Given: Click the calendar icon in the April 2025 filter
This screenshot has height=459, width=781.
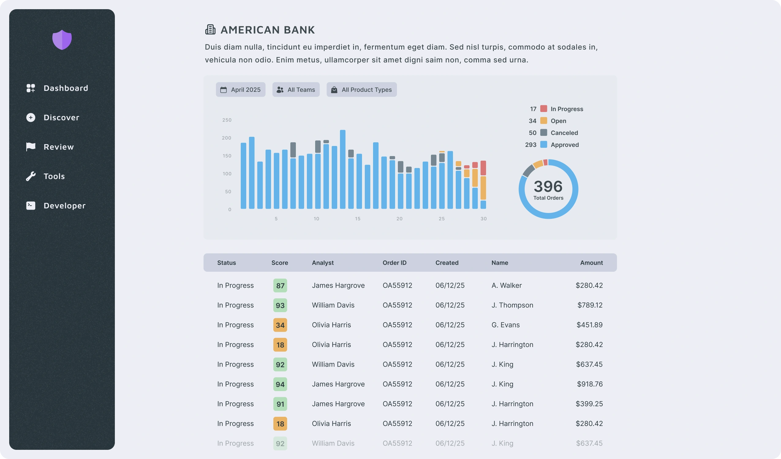Looking at the screenshot, I should (224, 90).
